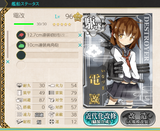Open the 近代化改修 modernization button
This screenshot has width=160, height=131.
click(x=101, y=118)
